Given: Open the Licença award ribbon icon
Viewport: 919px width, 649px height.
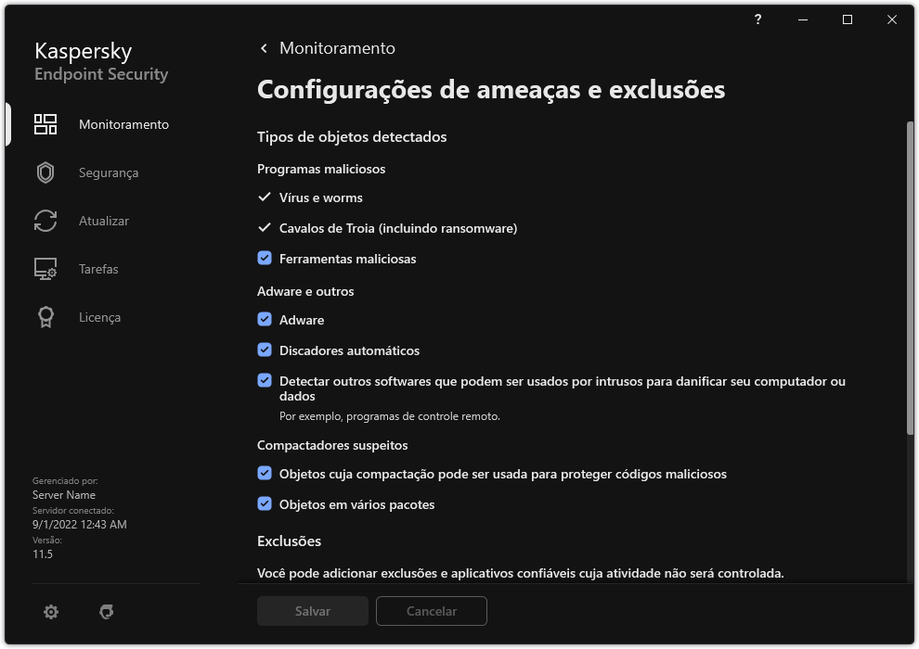Looking at the screenshot, I should click(x=45, y=317).
